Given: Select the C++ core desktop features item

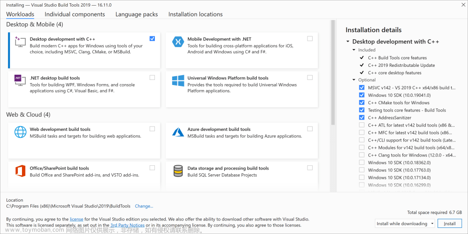Looking at the screenshot, I should tap(395, 73).
